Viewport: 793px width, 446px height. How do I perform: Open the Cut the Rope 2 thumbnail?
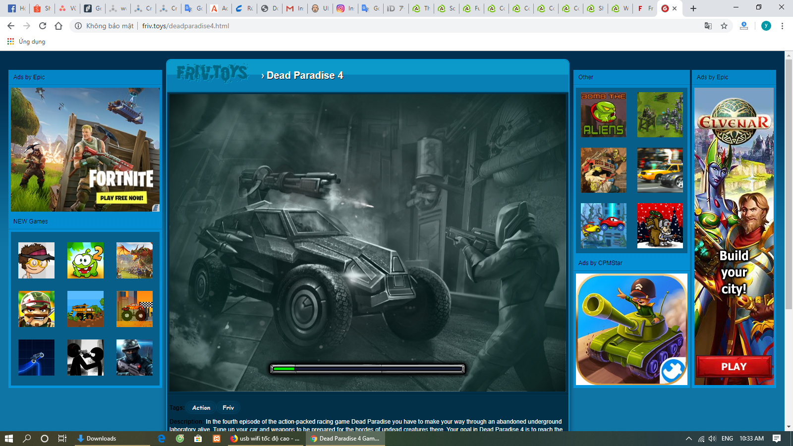(x=85, y=260)
